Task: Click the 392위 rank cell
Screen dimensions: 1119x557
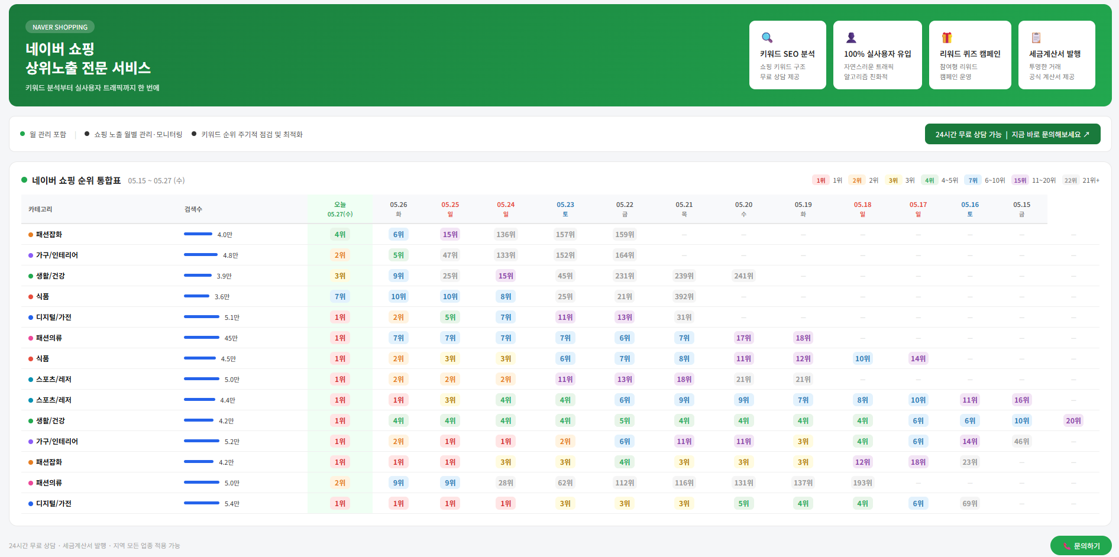Action: point(684,296)
